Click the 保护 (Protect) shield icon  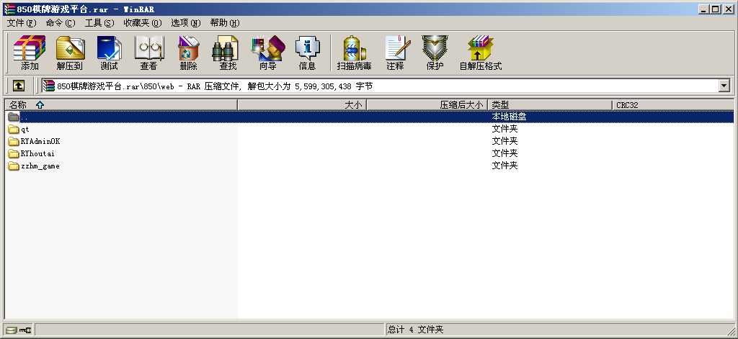[435, 48]
